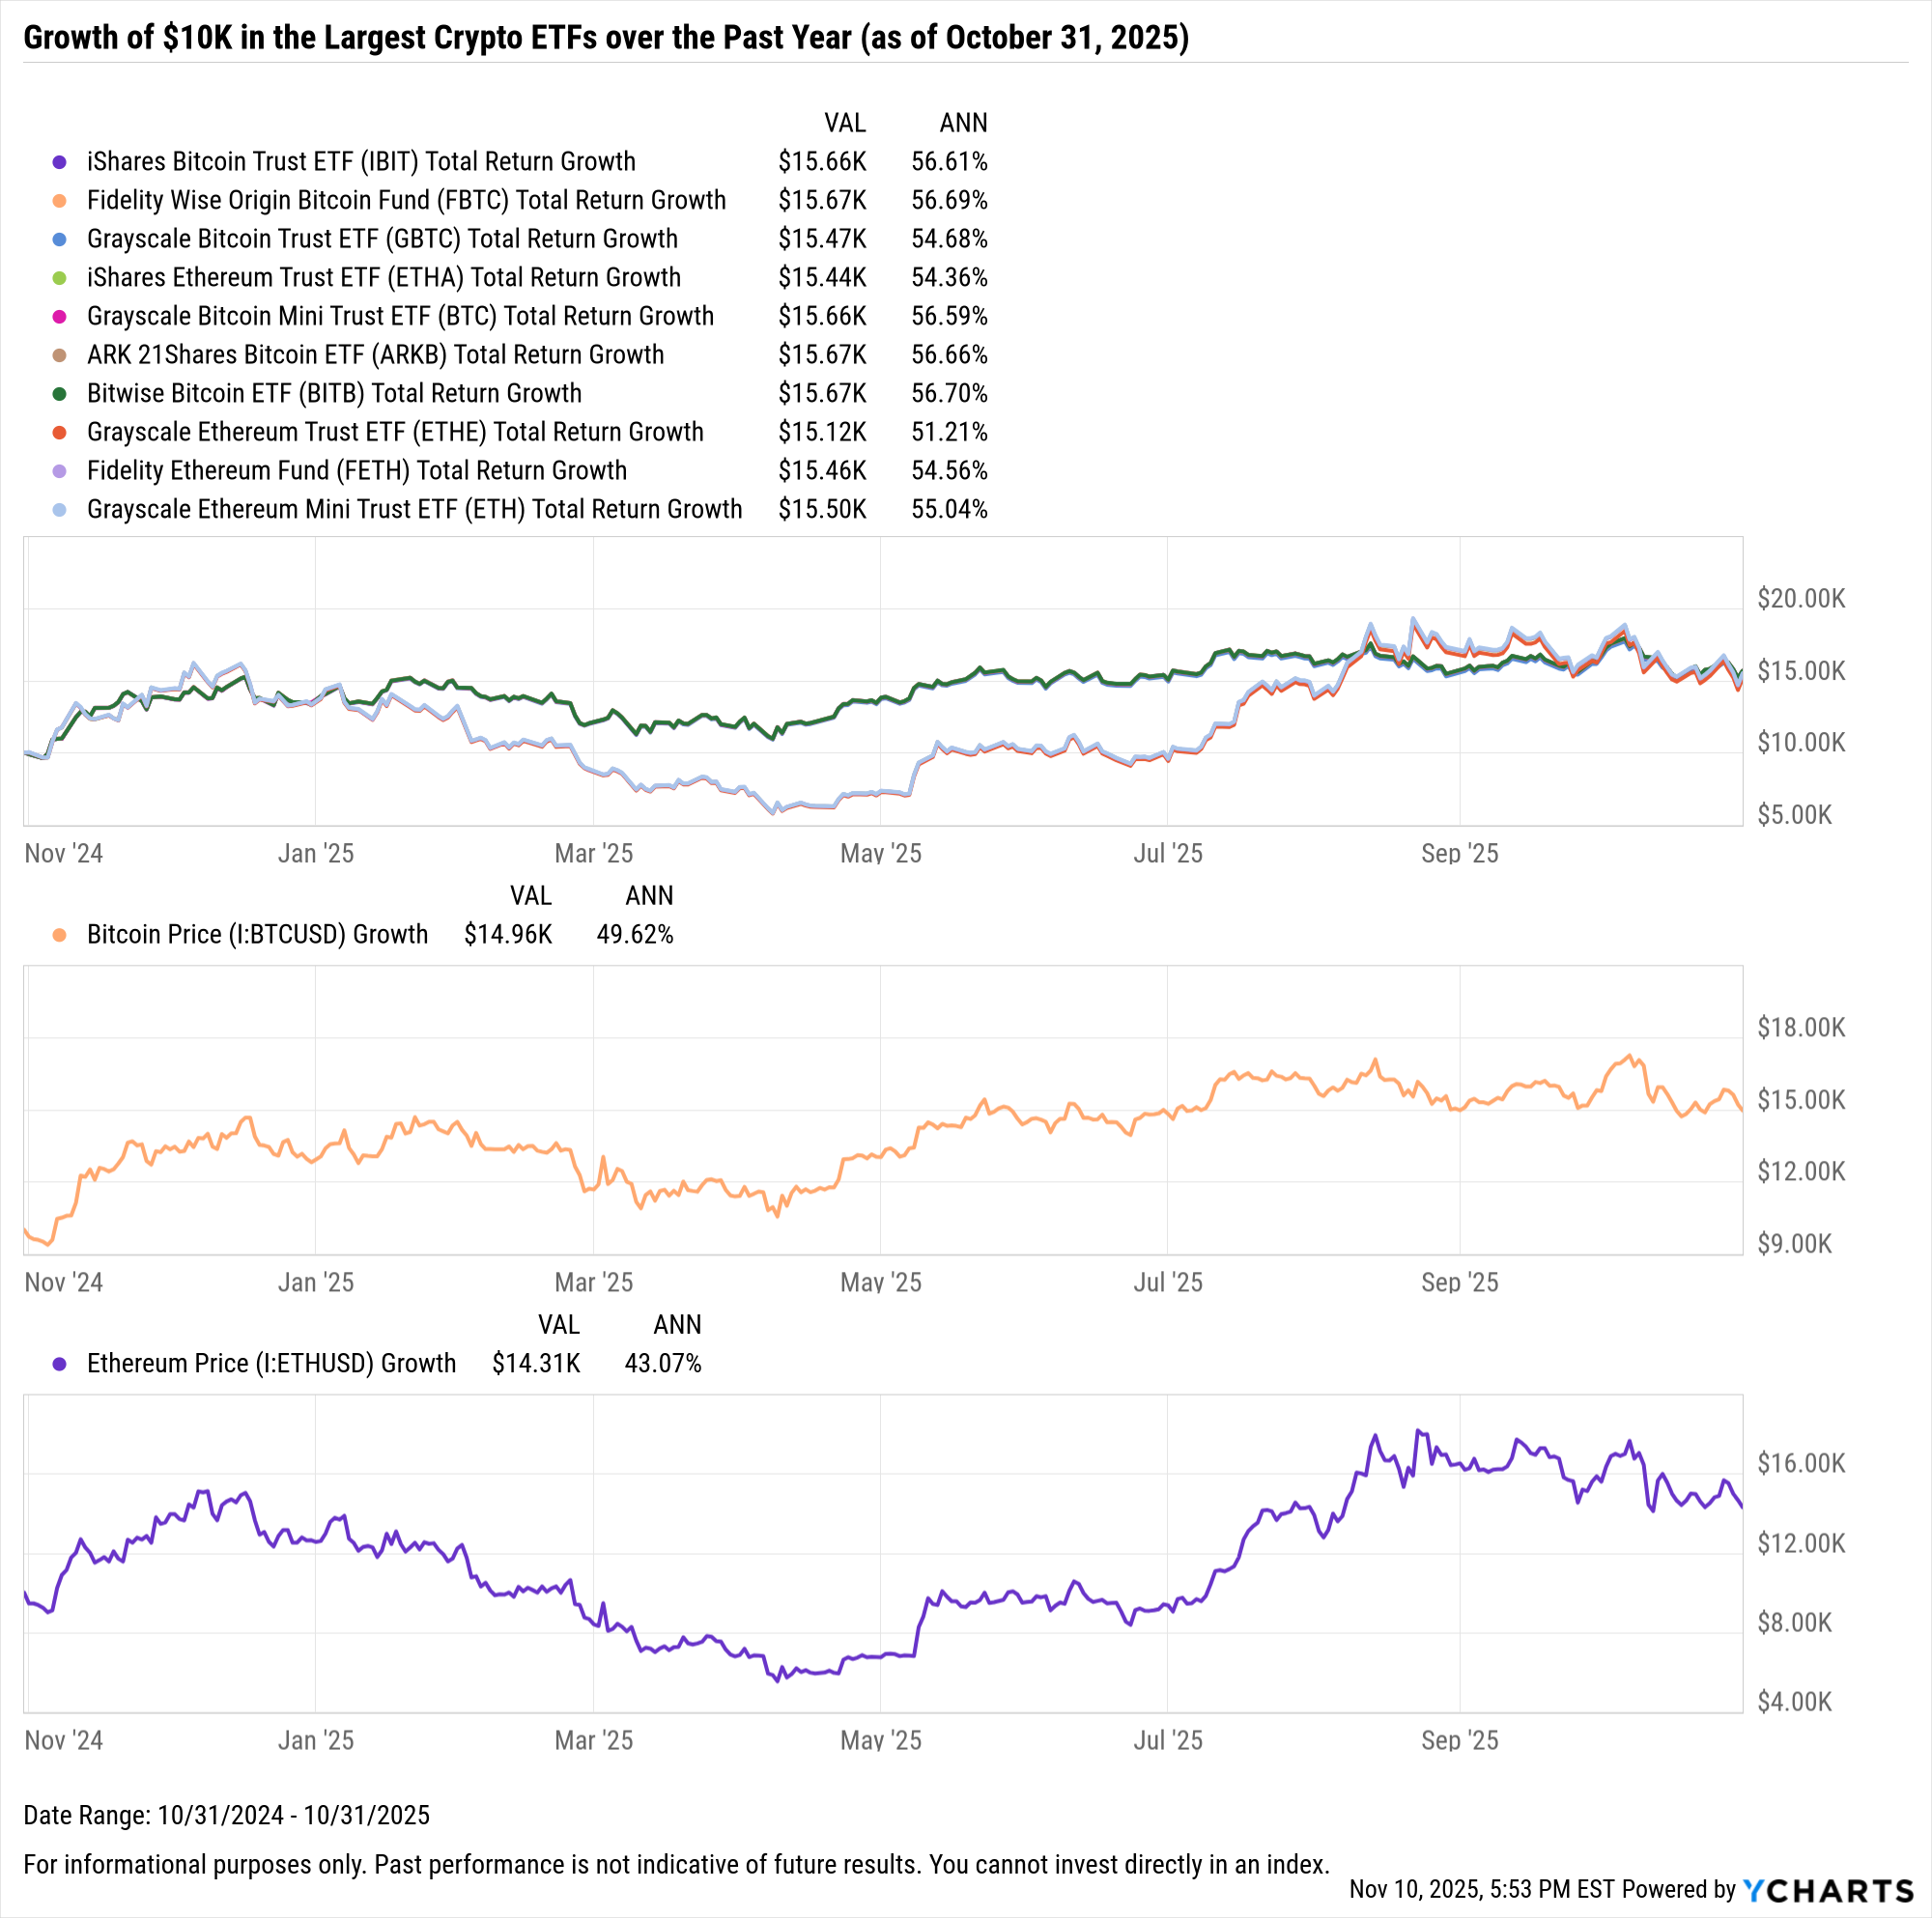
Task: Select Fidelity Ethereum Fund (FETH) legend label
Action: pyautogui.click(x=356, y=471)
